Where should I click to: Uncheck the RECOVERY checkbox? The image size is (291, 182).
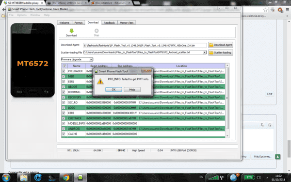tap(64, 97)
